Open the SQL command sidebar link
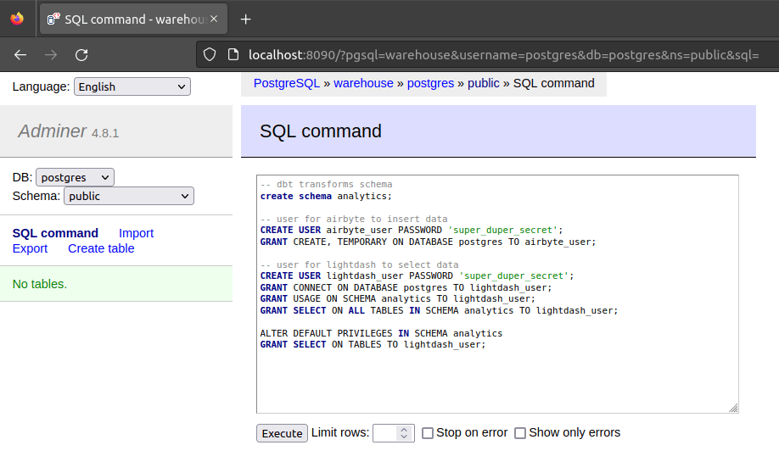The width and height of the screenshot is (779, 473). coord(55,233)
